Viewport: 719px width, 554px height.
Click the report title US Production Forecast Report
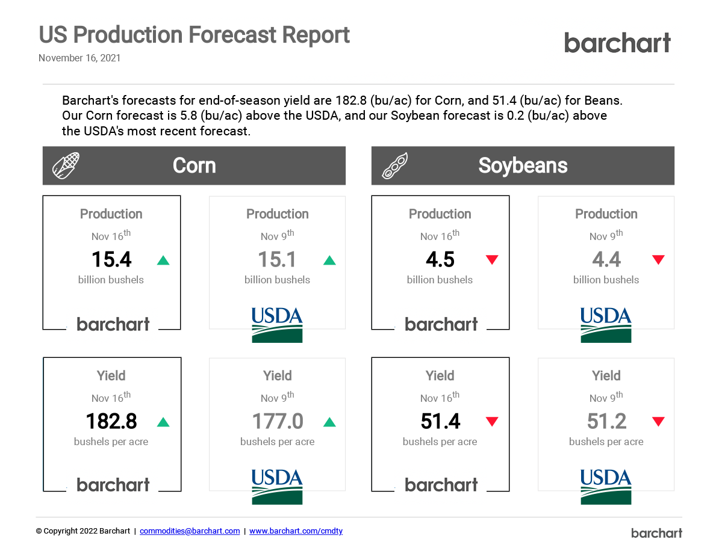point(194,35)
